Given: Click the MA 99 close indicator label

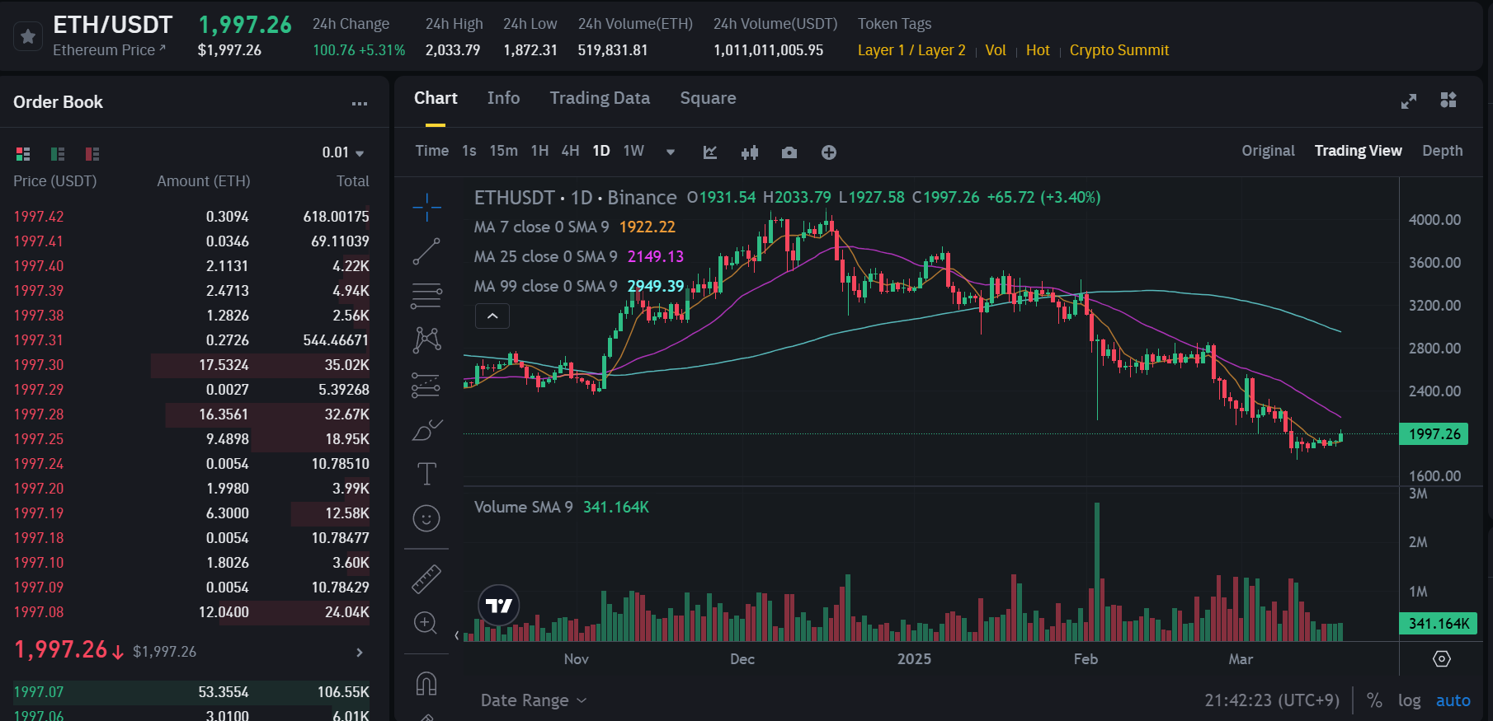Looking at the screenshot, I should click(x=545, y=286).
